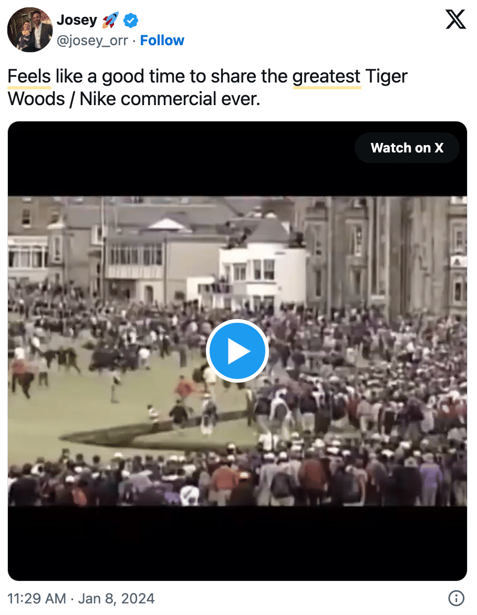Open the 11:29 AM time link
The height and width of the screenshot is (615, 477).
(x=36, y=599)
